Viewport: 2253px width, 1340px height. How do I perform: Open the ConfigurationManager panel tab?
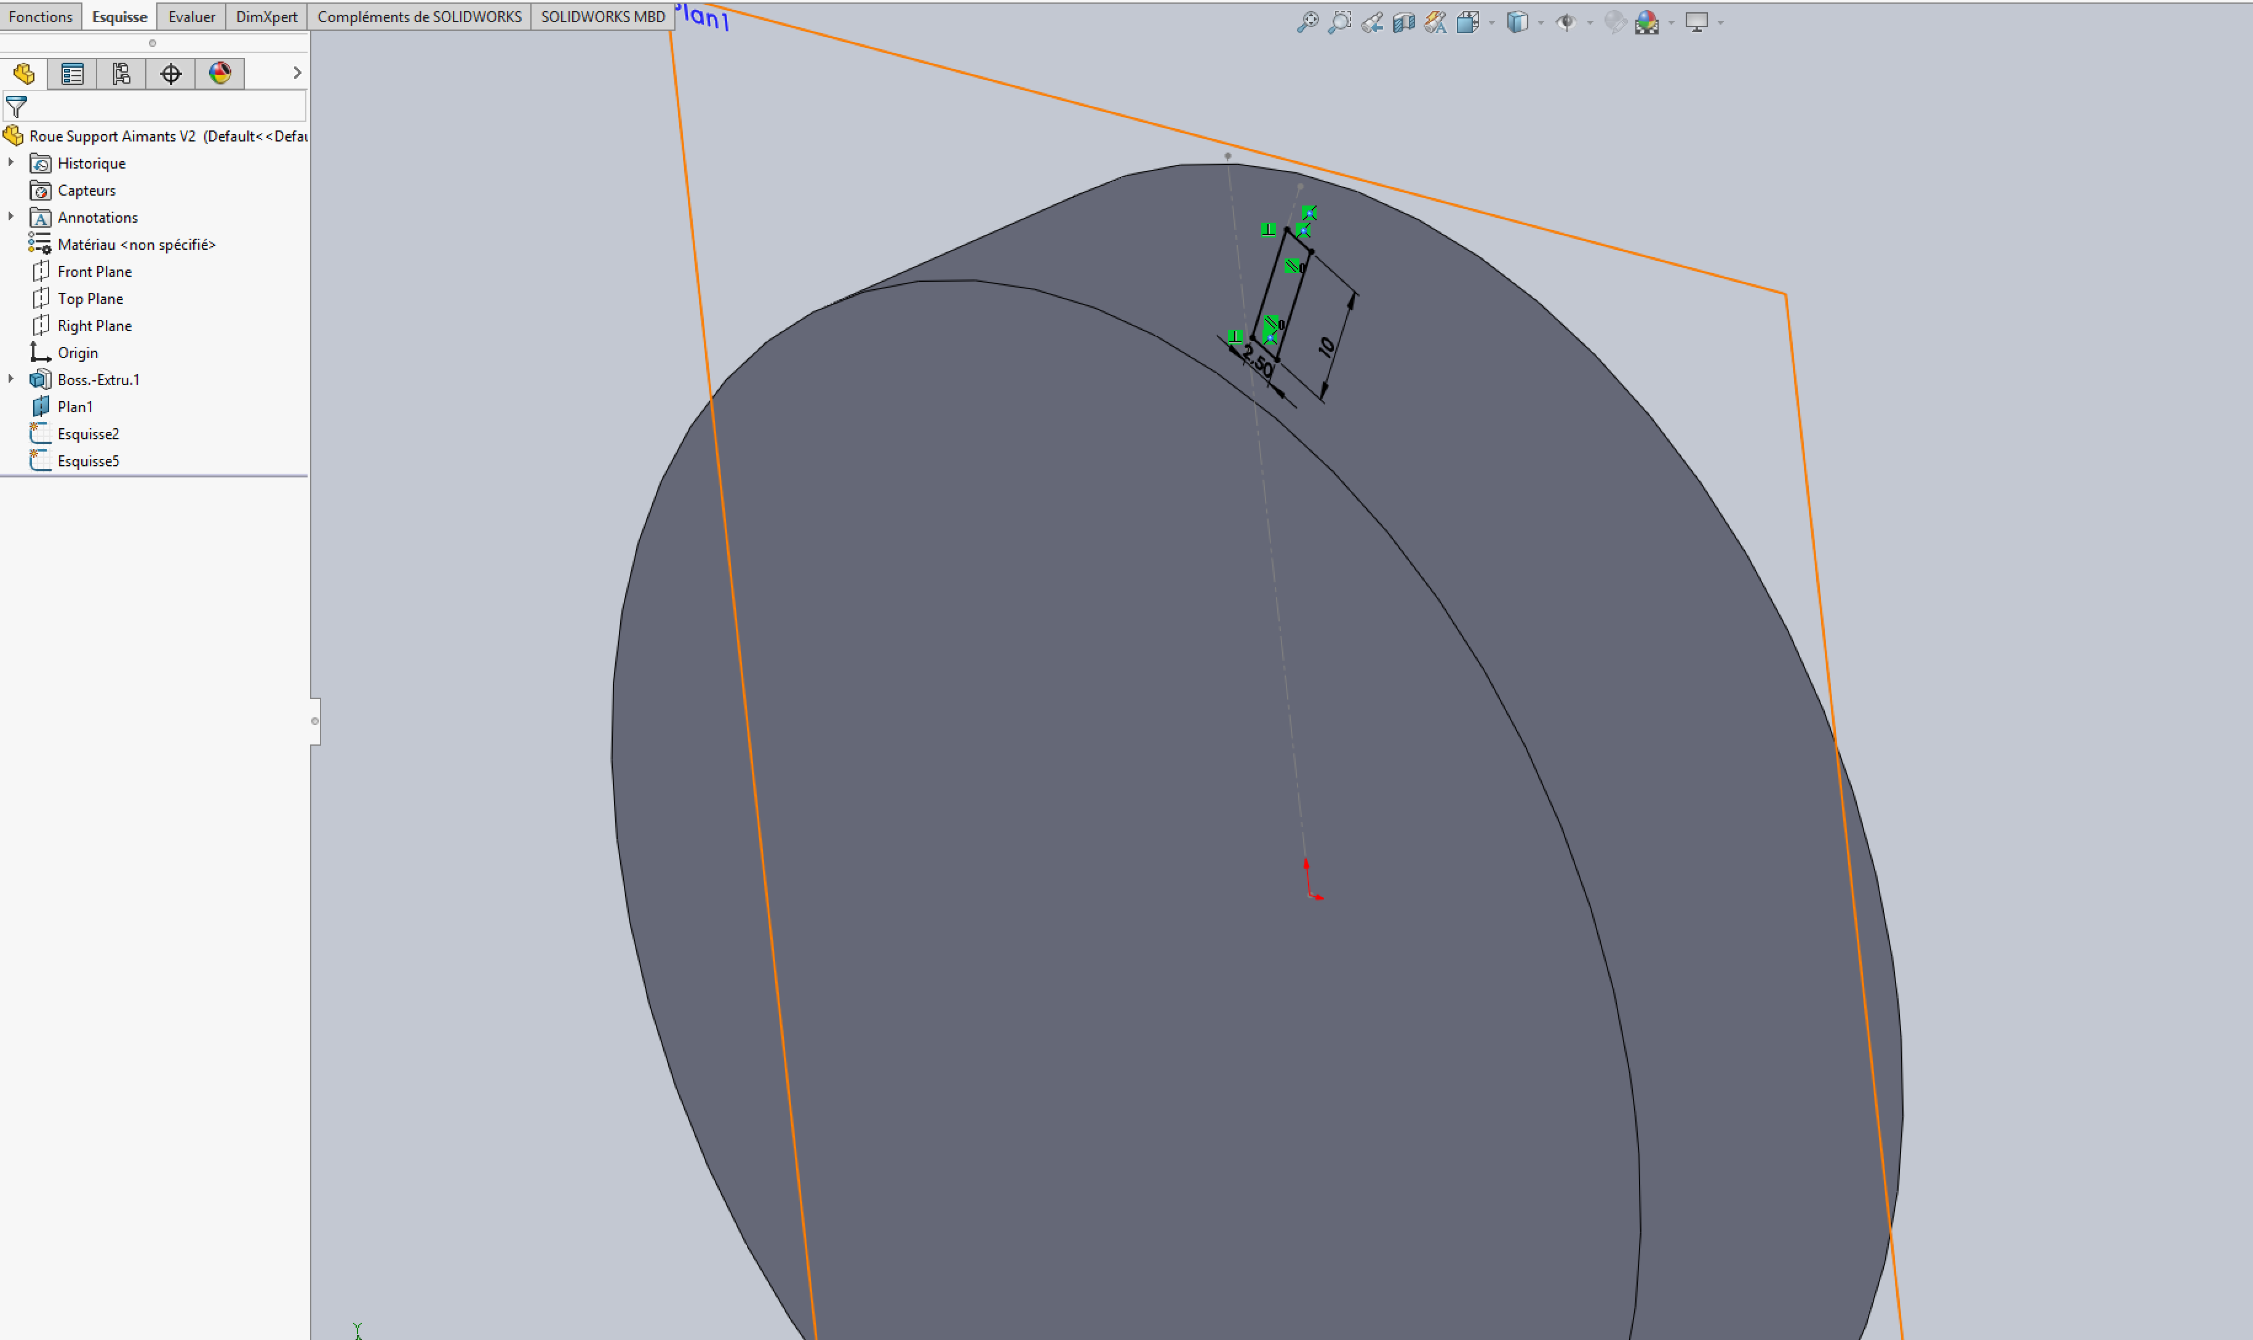click(x=121, y=73)
